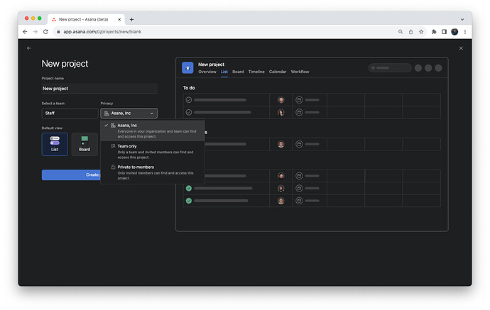
Task: Click the due date calendar icon in the first To do row
Action: click(299, 100)
